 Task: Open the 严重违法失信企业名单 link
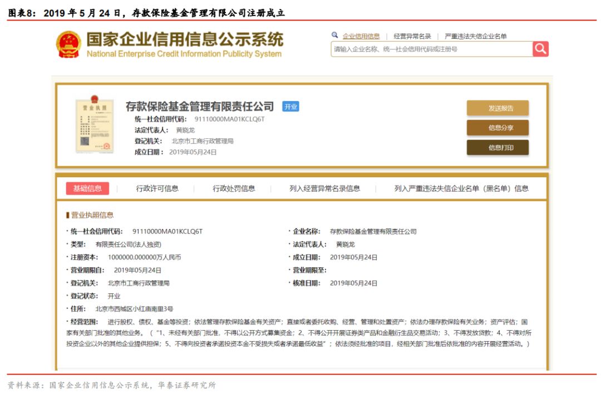(x=476, y=36)
